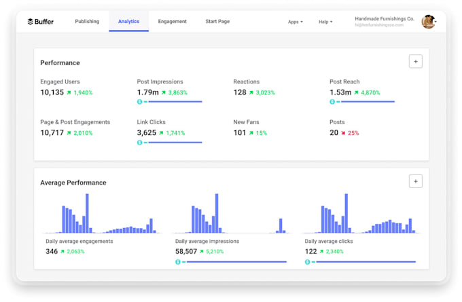Click the green up arrow beside 15%
The width and height of the screenshot is (462, 302).
[x=251, y=133]
